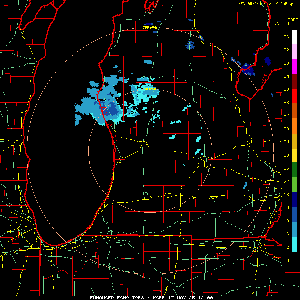Click the 30 value on the legend
The height and width of the screenshot is (300, 300).
pos(286,155)
